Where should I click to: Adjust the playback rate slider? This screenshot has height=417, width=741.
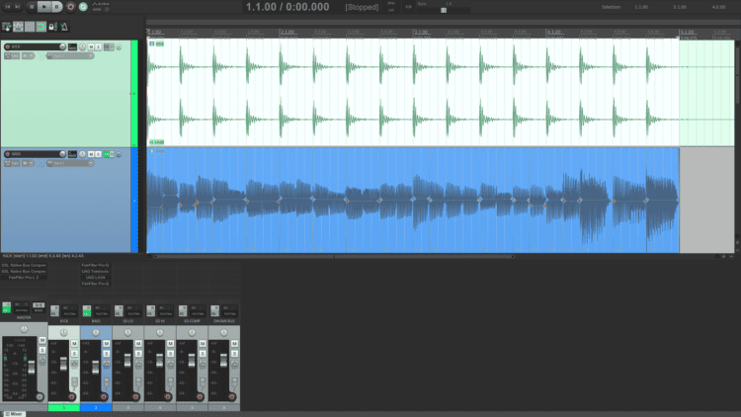(x=444, y=10)
